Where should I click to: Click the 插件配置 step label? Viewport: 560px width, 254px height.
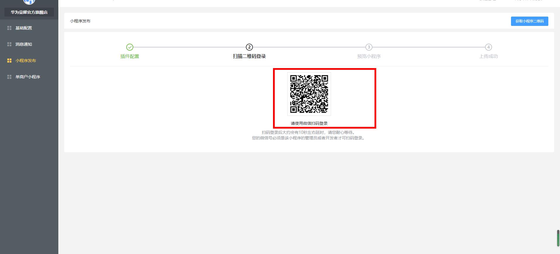[x=130, y=56]
